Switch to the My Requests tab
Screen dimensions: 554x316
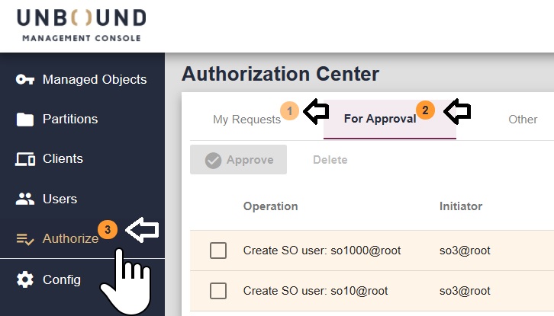coord(246,120)
